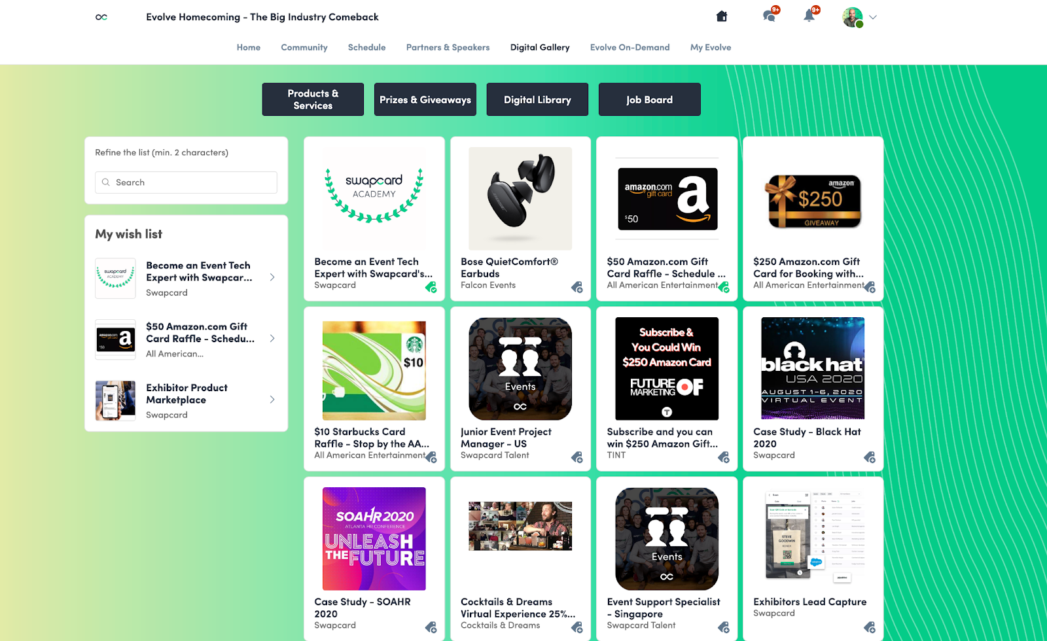
Task: Open the Junior Event Project Manager image
Action: coord(520,369)
